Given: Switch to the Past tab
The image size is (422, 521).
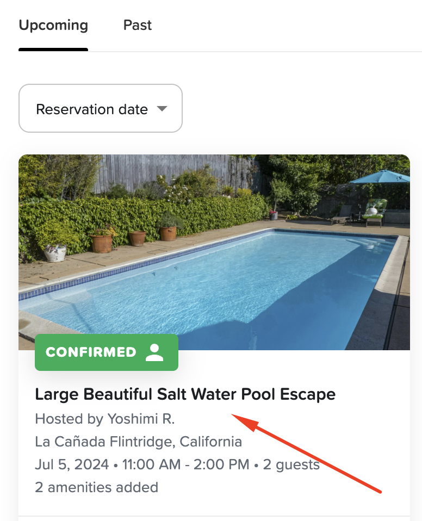Looking at the screenshot, I should pyautogui.click(x=138, y=26).
